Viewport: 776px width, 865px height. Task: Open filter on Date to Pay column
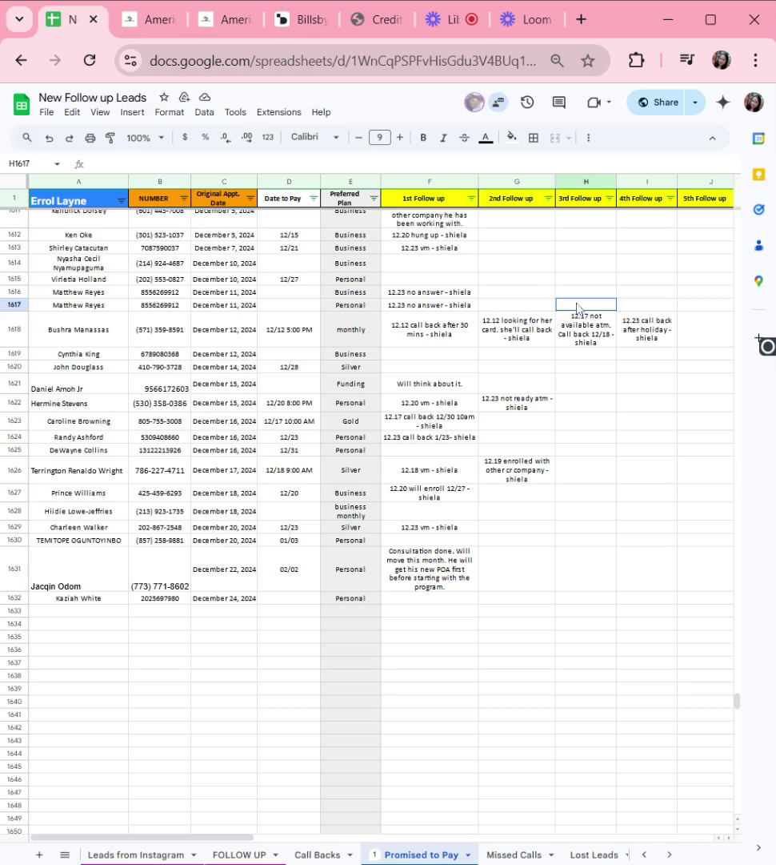[314, 199]
